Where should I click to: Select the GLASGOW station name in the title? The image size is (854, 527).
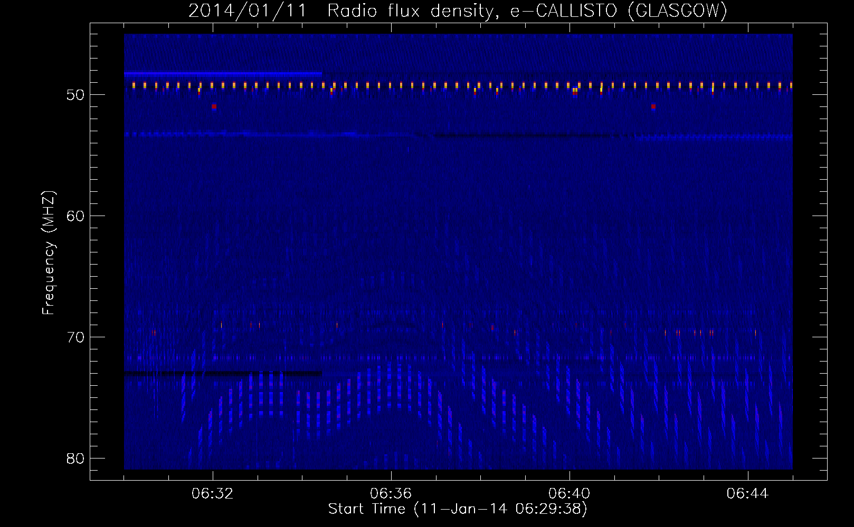(x=678, y=11)
